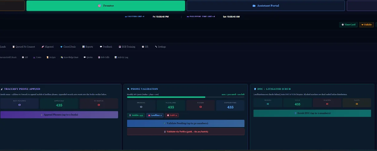Viewport: 377px width, 151px height.
Task: Click the Settings wrench icon
Action: pos(156,47)
